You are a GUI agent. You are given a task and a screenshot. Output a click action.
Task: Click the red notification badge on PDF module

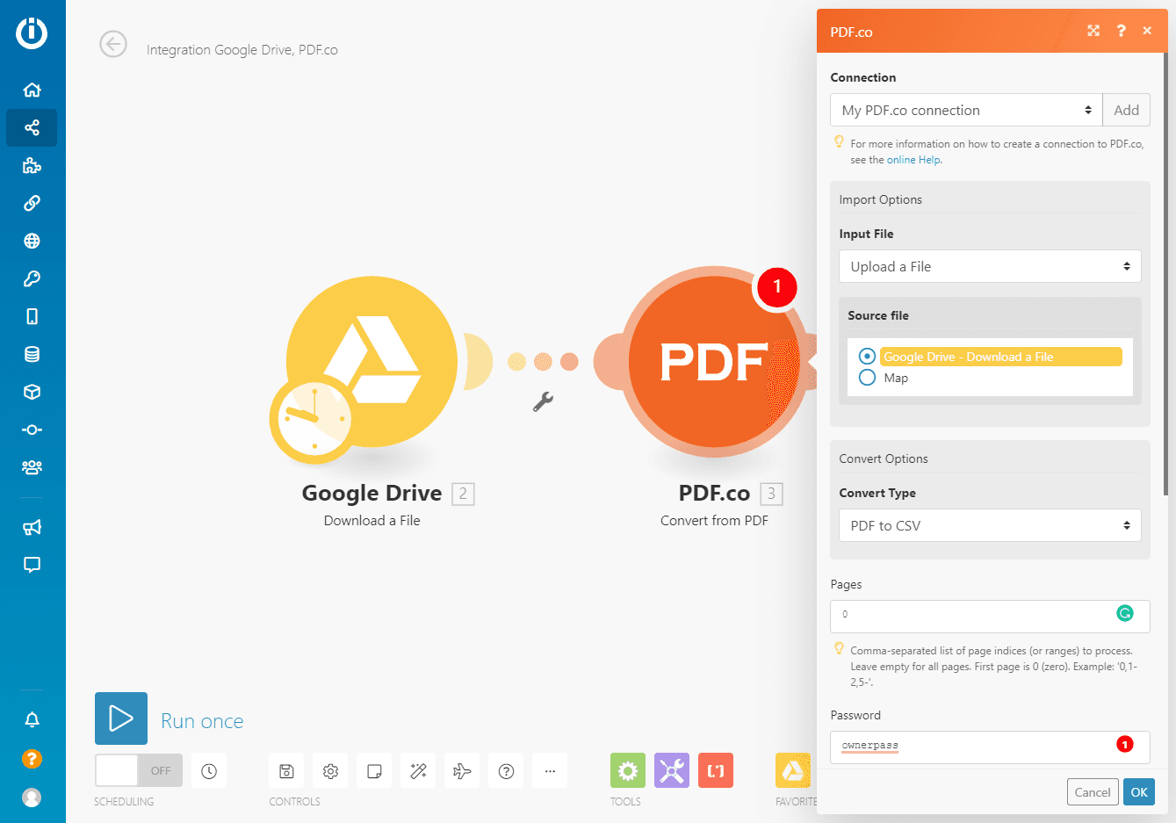776,286
